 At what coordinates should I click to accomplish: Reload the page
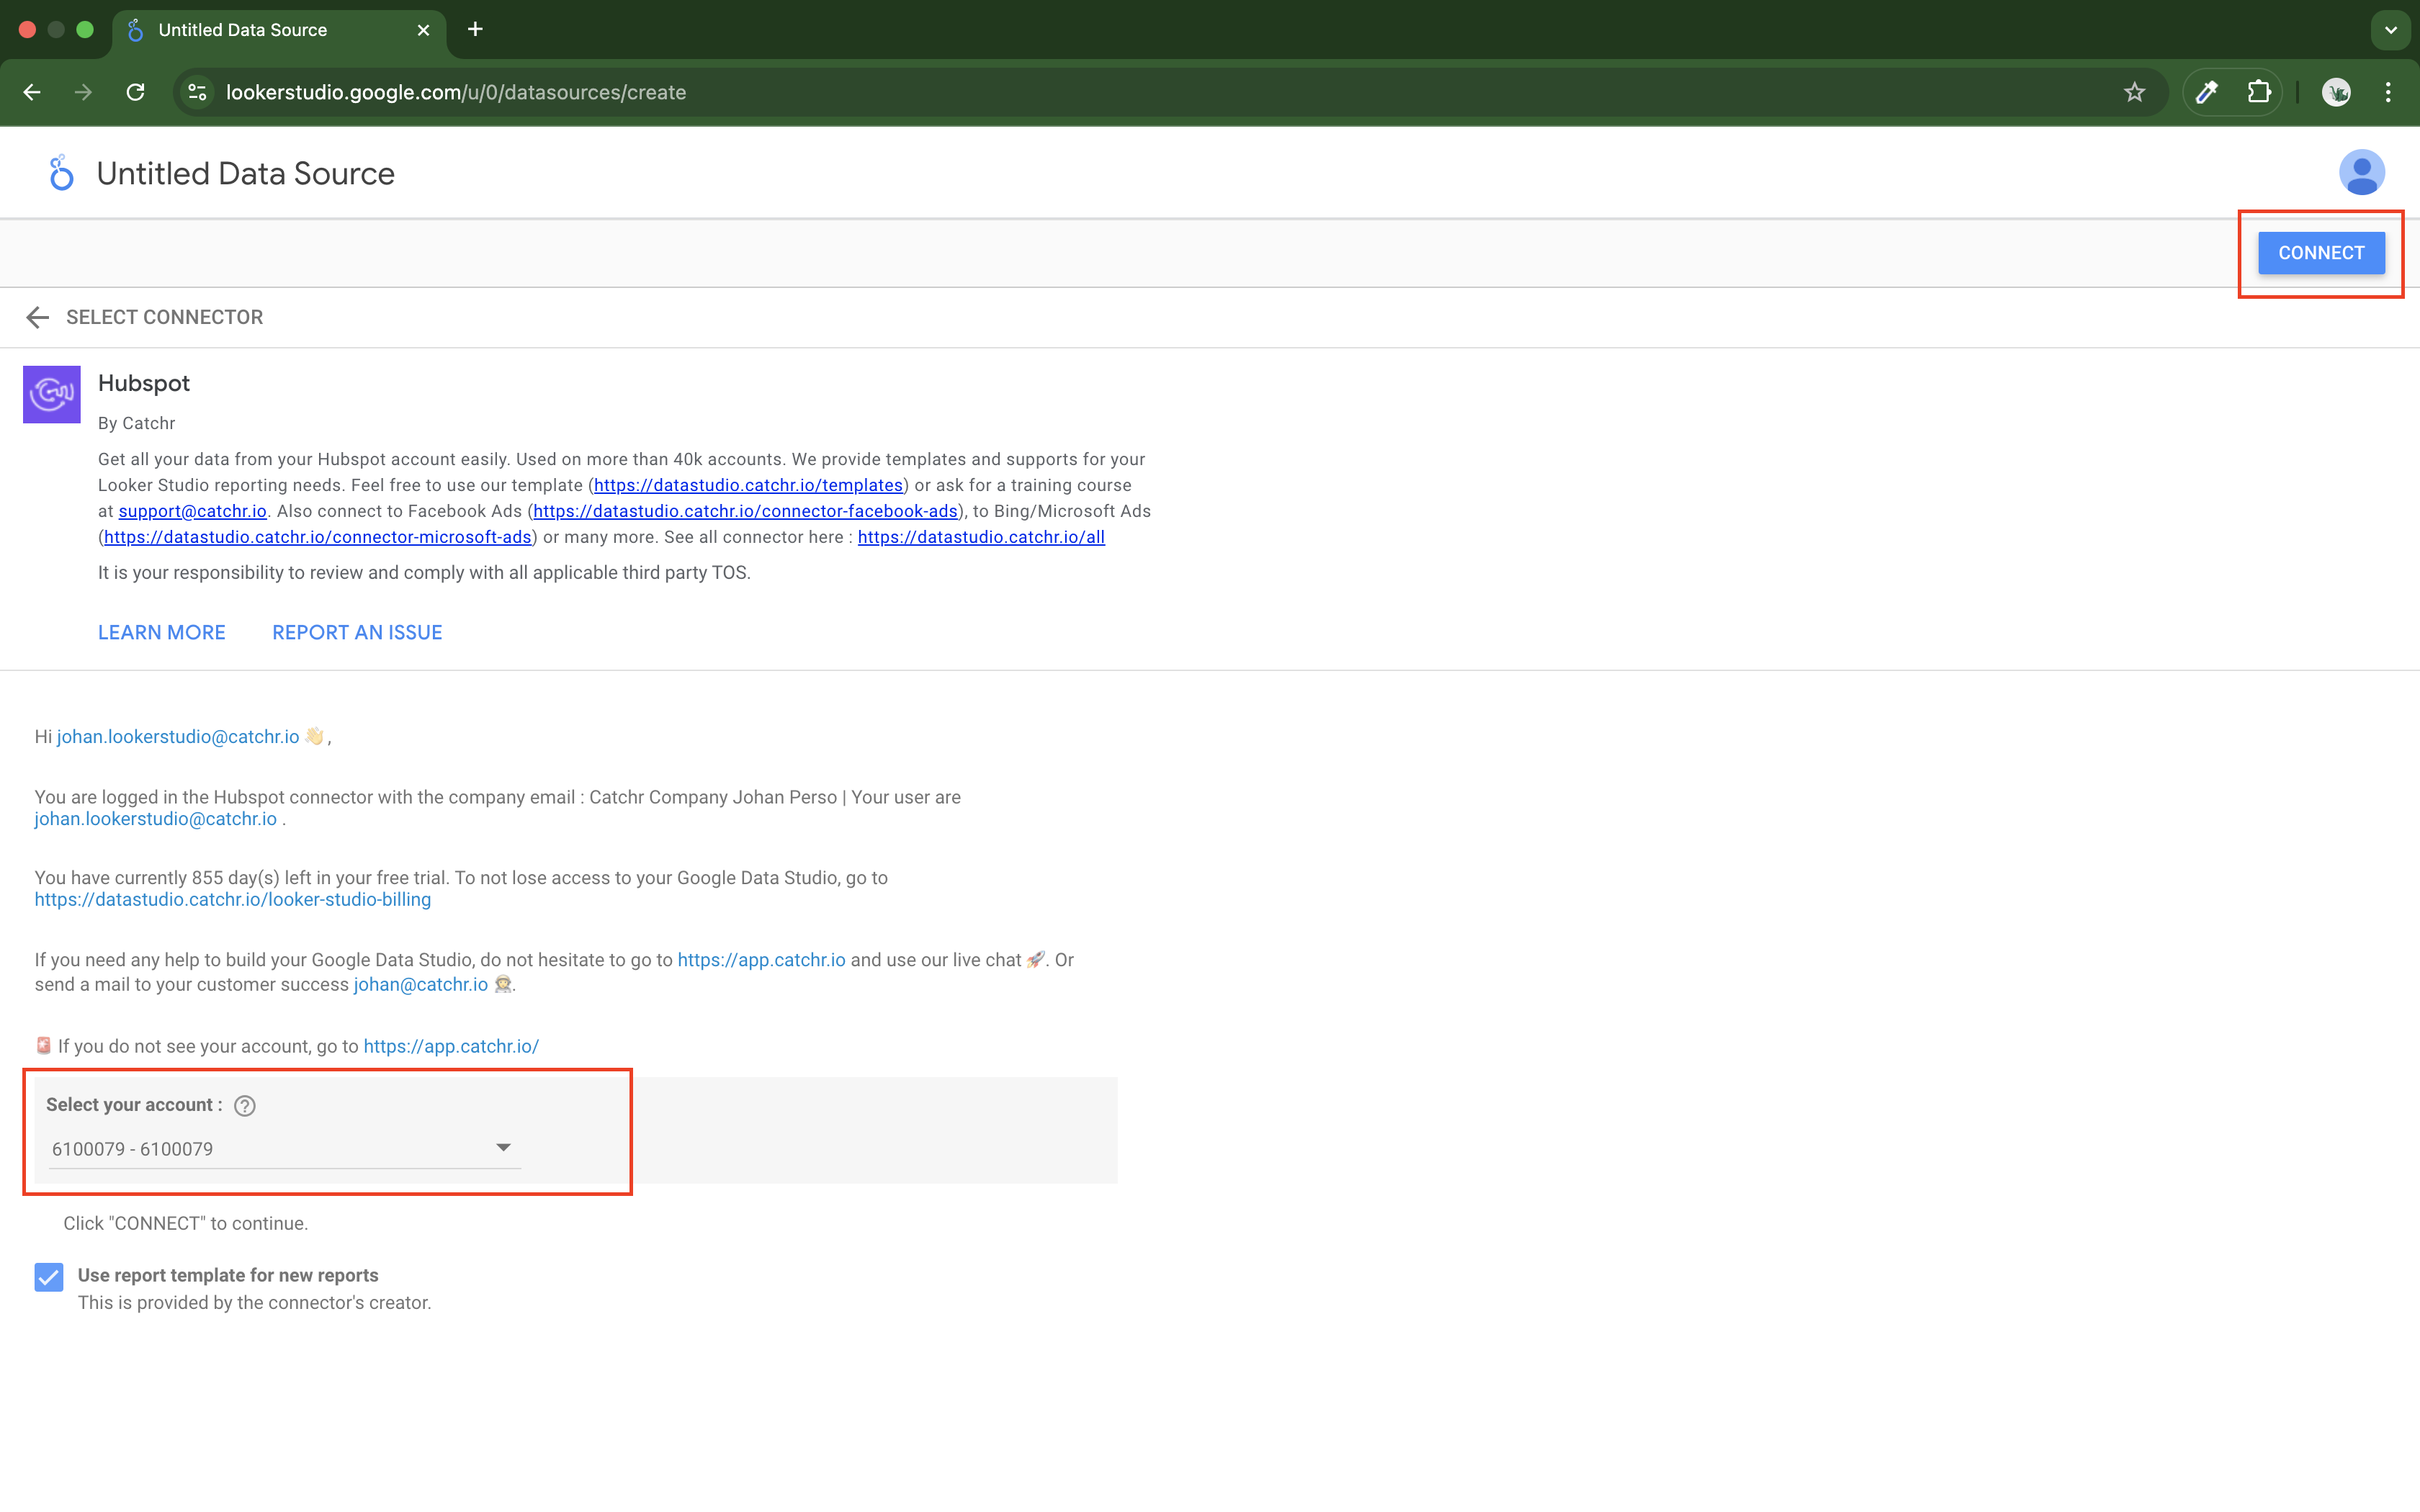click(x=136, y=92)
